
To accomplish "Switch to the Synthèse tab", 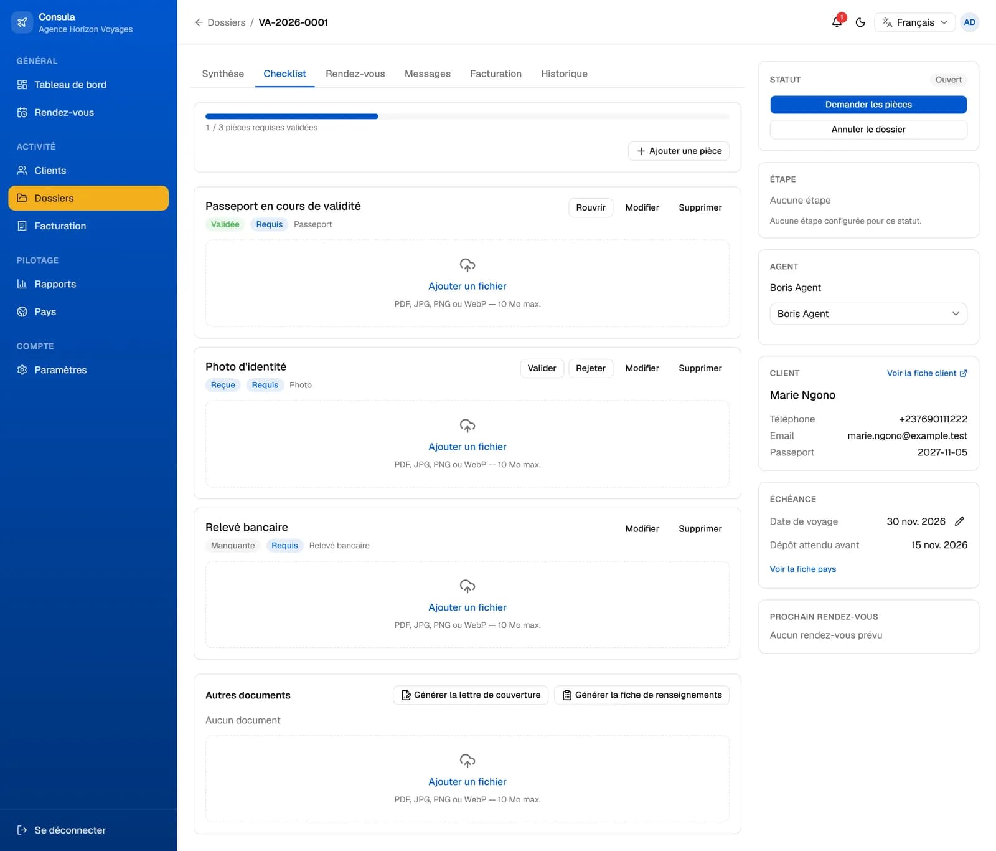I will (223, 74).
